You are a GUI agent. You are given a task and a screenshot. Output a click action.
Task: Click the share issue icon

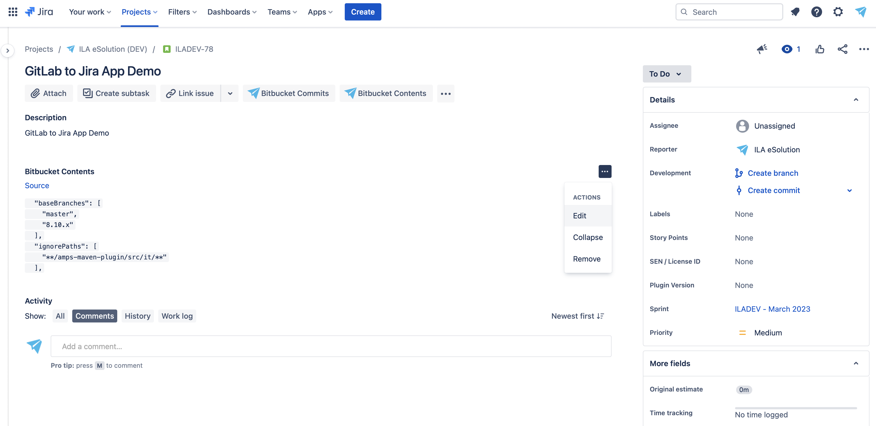[x=842, y=49]
